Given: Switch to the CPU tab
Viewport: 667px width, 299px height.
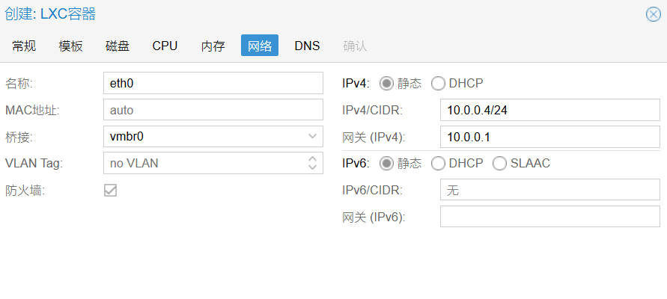Looking at the screenshot, I should (165, 46).
